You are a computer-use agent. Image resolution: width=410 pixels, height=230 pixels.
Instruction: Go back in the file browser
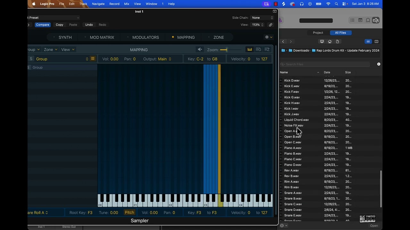(283, 42)
